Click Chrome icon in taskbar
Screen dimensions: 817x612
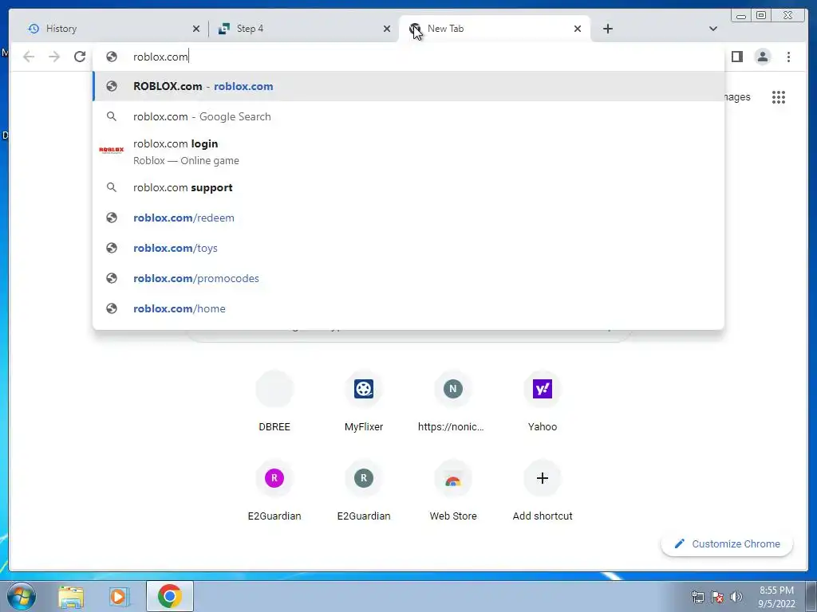[170, 596]
